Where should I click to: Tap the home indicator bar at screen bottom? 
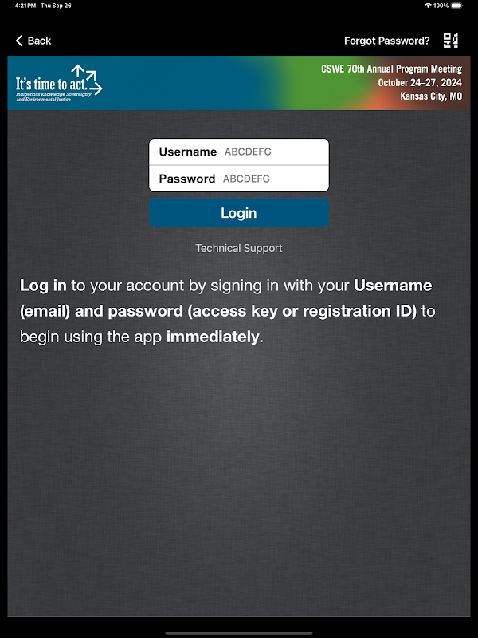[239, 633]
